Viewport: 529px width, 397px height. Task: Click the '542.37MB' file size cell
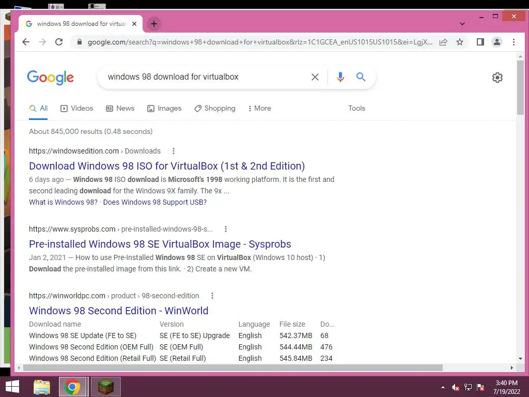296,335
